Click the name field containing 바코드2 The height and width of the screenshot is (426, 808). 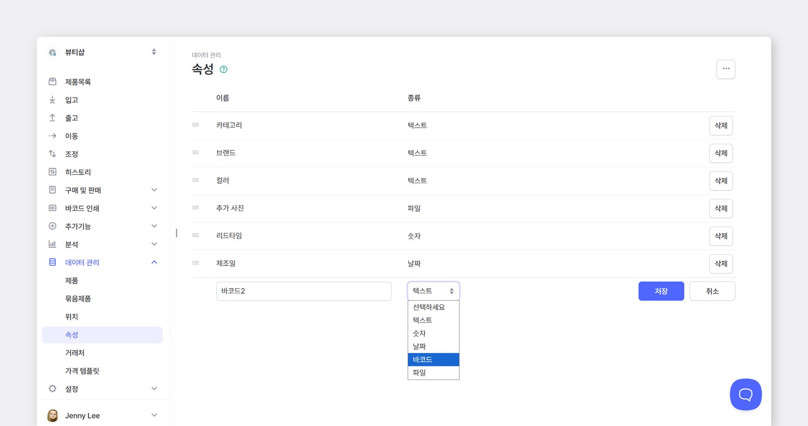point(304,291)
